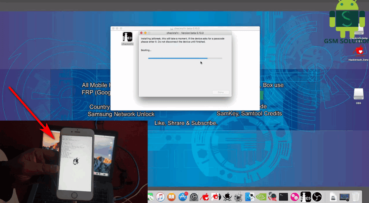Click the disabled Done button

pyautogui.click(x=220, y=92)
